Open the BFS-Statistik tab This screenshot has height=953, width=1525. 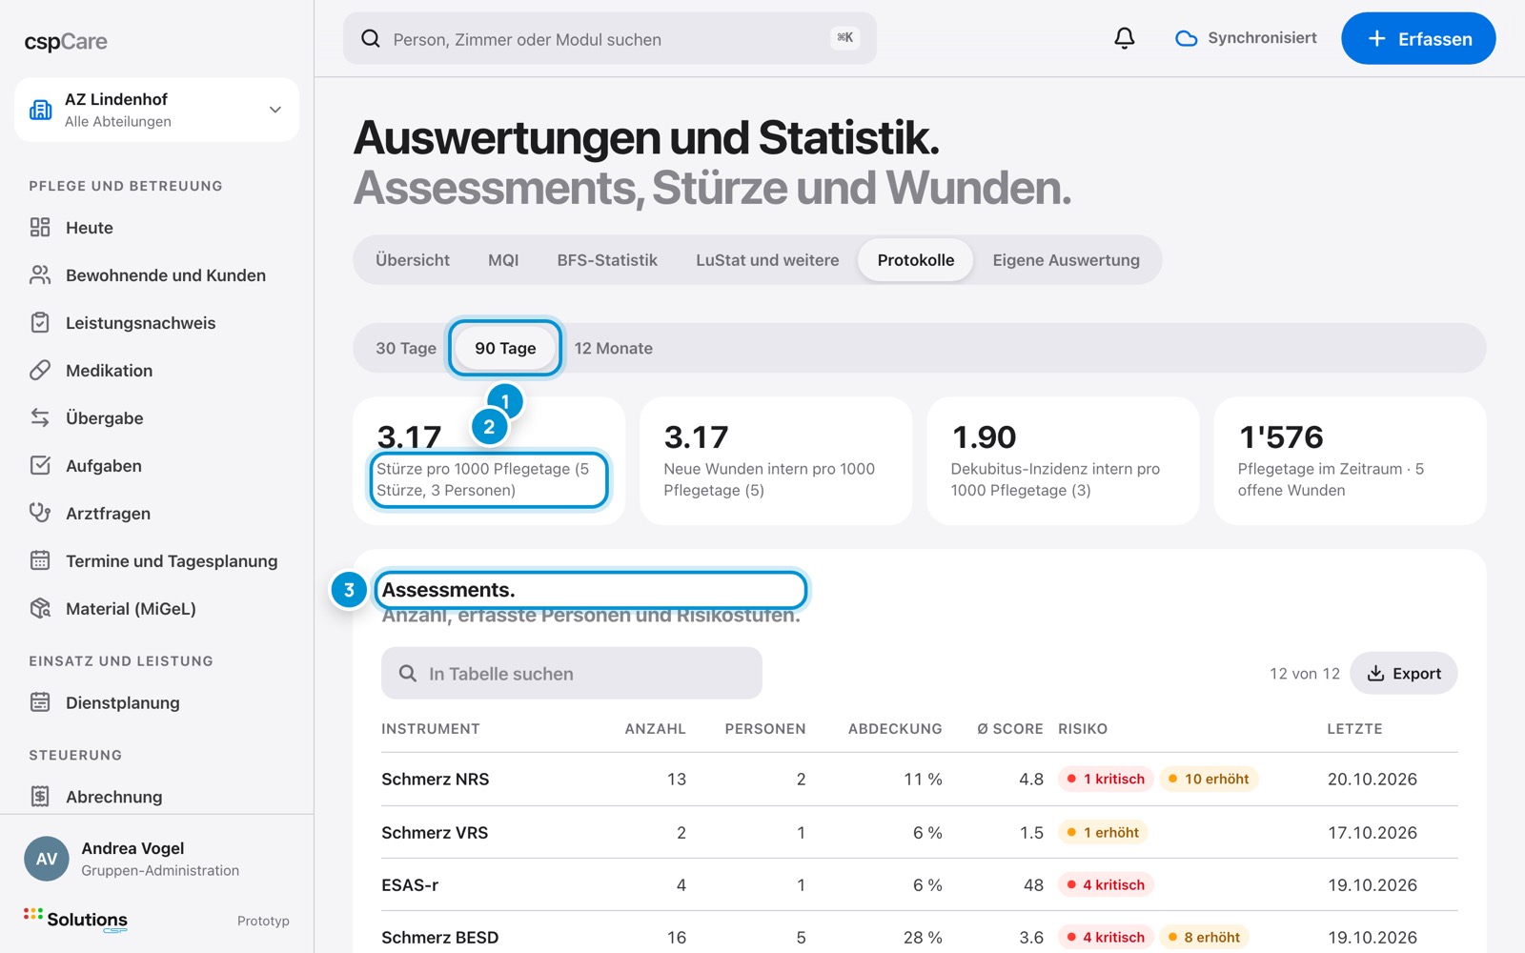tap(607, 260)
